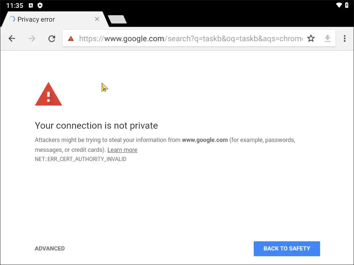
Task: Click the forward navigation arrow
Action: point(32,39)
